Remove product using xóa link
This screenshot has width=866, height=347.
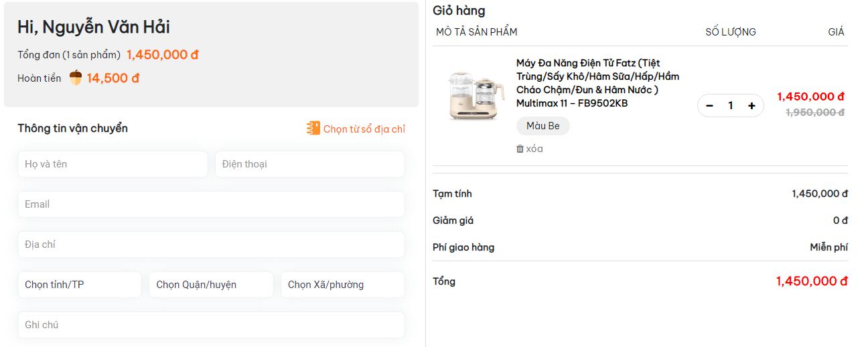coord(534,149)
